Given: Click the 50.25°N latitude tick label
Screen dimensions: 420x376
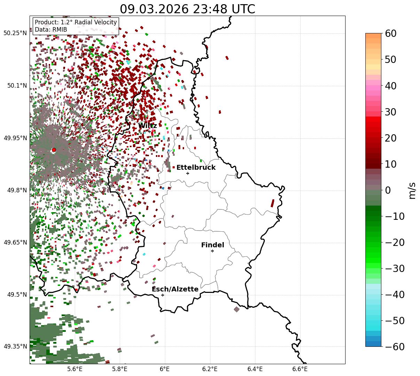Looking at the screenshot, I should click(15, 33).
